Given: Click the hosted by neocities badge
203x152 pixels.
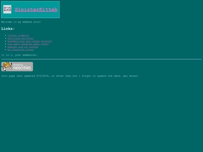Looking at the screenshot, I should [x=17, y=66].
